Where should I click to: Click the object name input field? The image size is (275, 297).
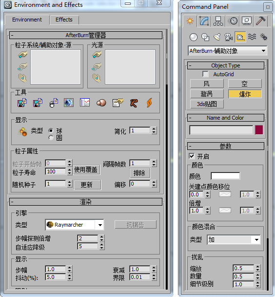[x=221, y=130]
